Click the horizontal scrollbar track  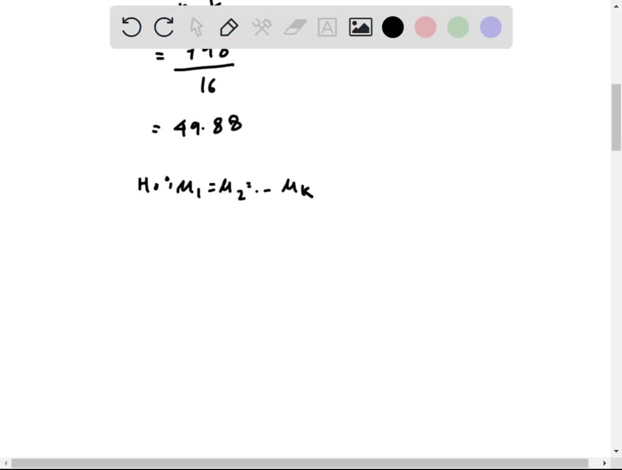(304, 463)
